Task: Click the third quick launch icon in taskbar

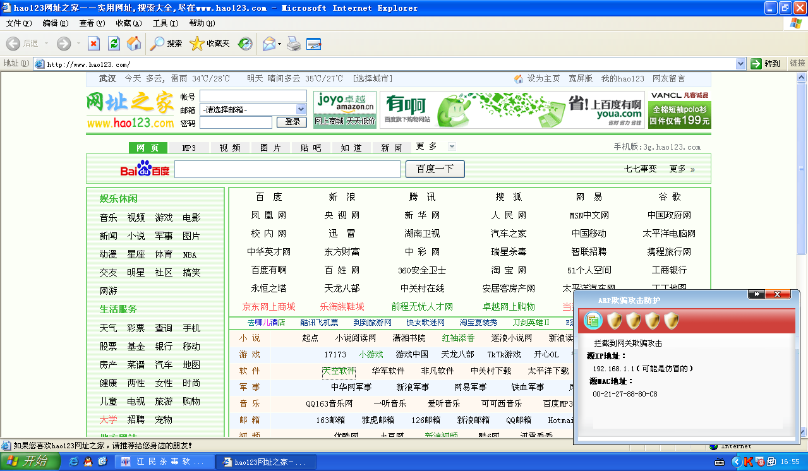Action: click(103, 462)
